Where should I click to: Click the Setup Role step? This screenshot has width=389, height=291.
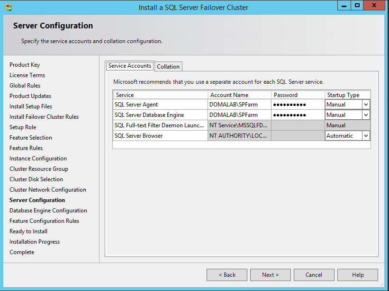23,127
